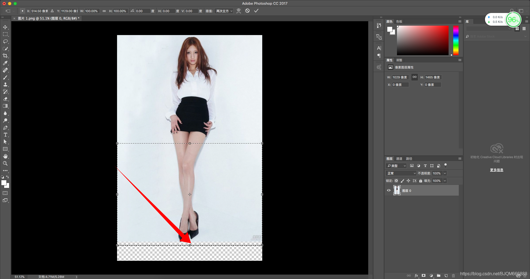The height and width of the screenshot is (279, 530).
Task: Switch to 调整 Adjustments tab
Action: [x=399, y=60]
